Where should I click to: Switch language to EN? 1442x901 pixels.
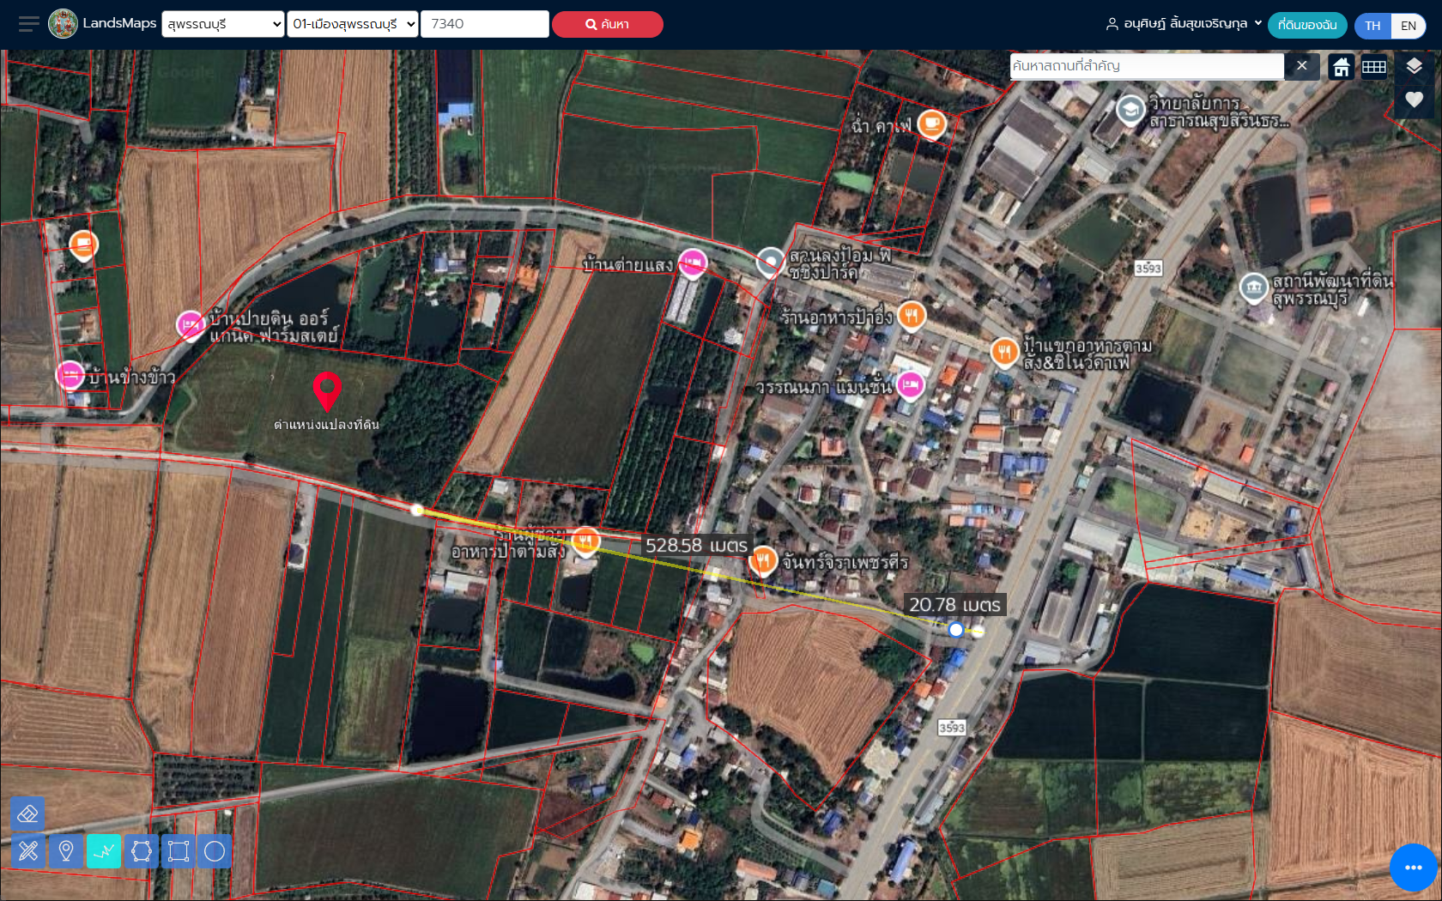1409,26
